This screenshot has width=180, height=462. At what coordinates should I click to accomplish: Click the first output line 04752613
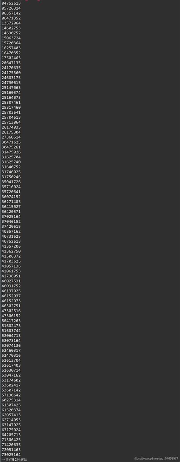tap(11, 3)
